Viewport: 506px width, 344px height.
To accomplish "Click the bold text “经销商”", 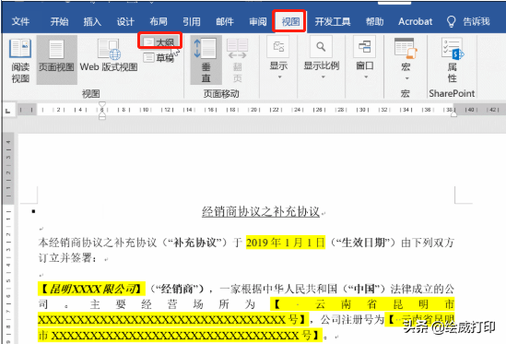I will (177, 289).
